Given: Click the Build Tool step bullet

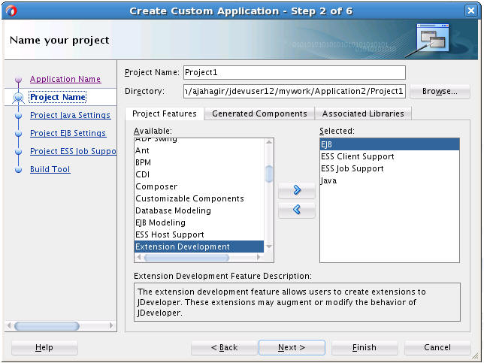Looking at the screenshot, I should click(19, 169).
